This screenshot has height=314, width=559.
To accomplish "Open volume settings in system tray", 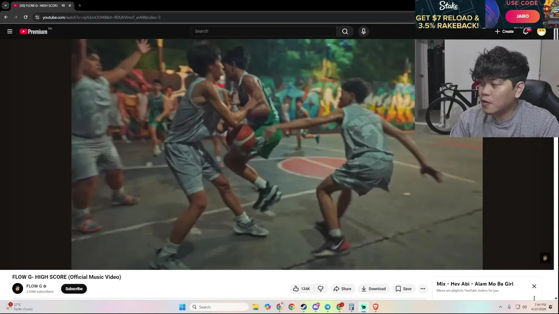I will (524, 307).
